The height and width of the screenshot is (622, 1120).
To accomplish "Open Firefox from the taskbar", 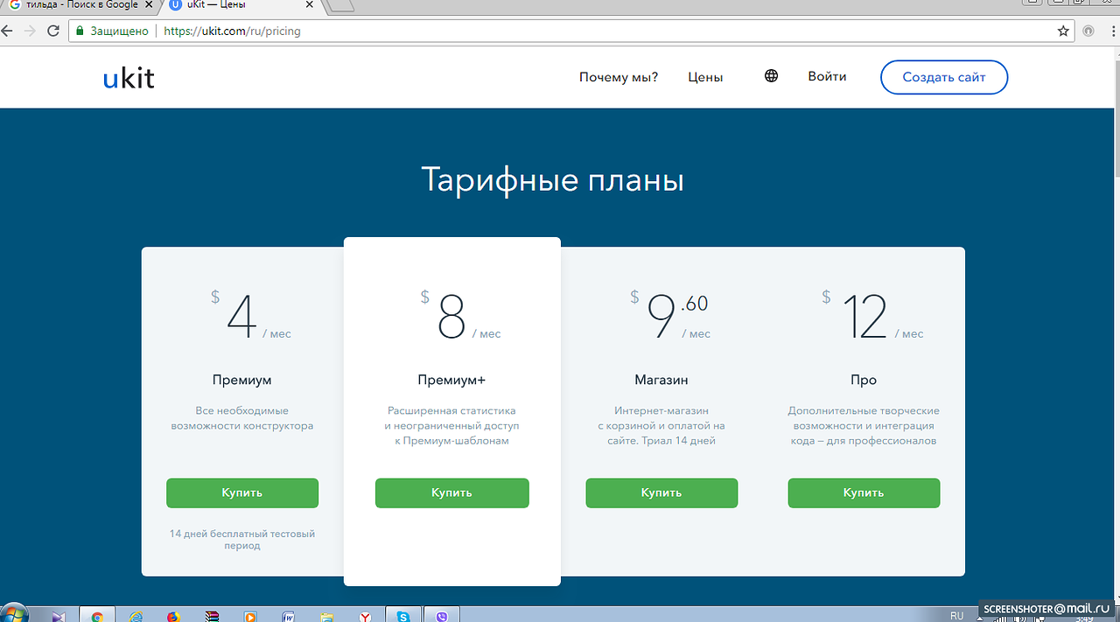I will (x=173, y=616).
